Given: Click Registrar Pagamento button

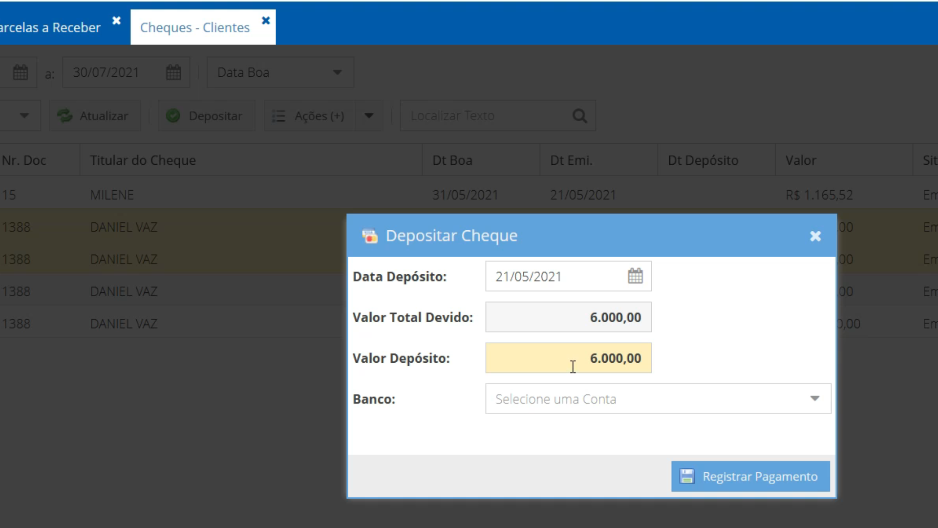Looking at the screenshot, I should [750, 476].
